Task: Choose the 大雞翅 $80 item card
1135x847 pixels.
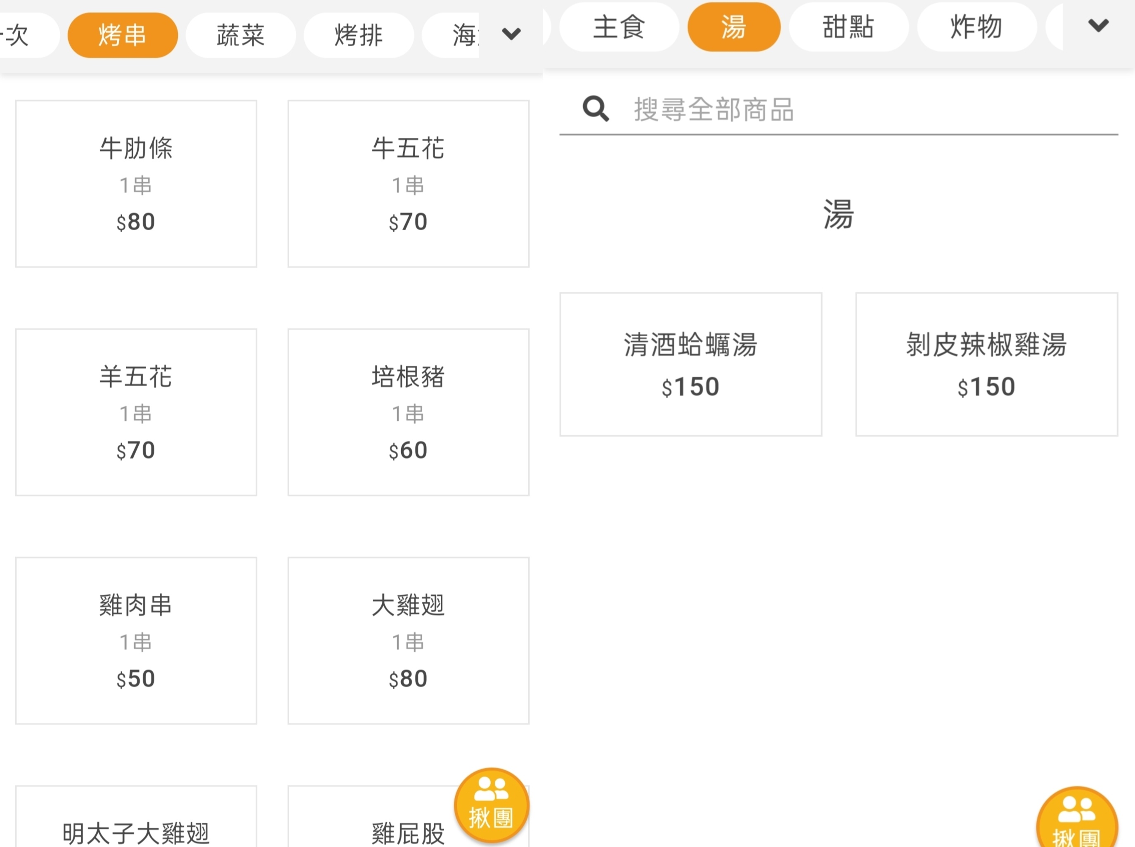Action: [408, 640]
